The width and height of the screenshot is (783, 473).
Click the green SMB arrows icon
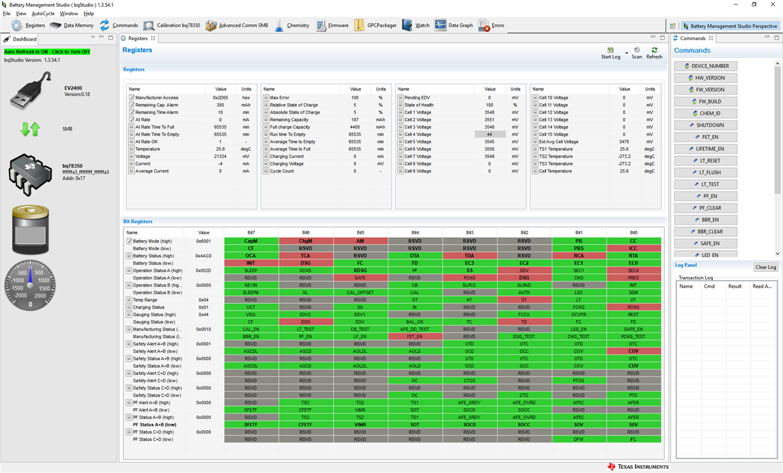(x=30, y=129)
